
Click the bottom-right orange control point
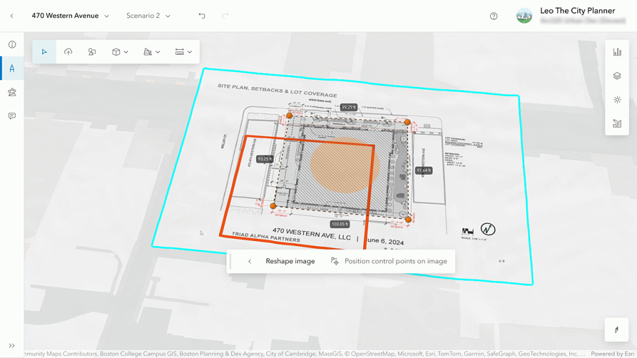pyautogui.click(x=408, y=219)
